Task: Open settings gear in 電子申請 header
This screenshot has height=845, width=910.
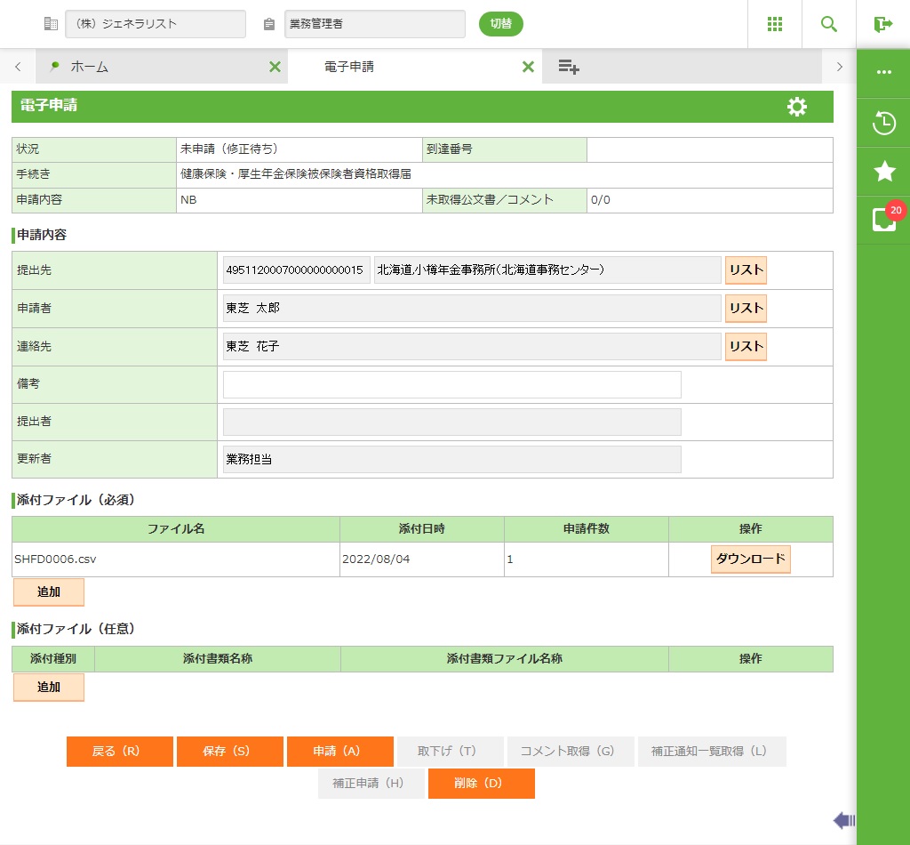Action: tap(797, 107)
